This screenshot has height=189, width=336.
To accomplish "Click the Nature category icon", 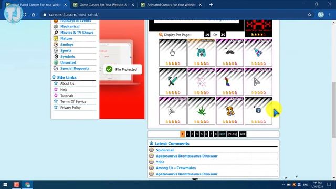I will [56, 38].
